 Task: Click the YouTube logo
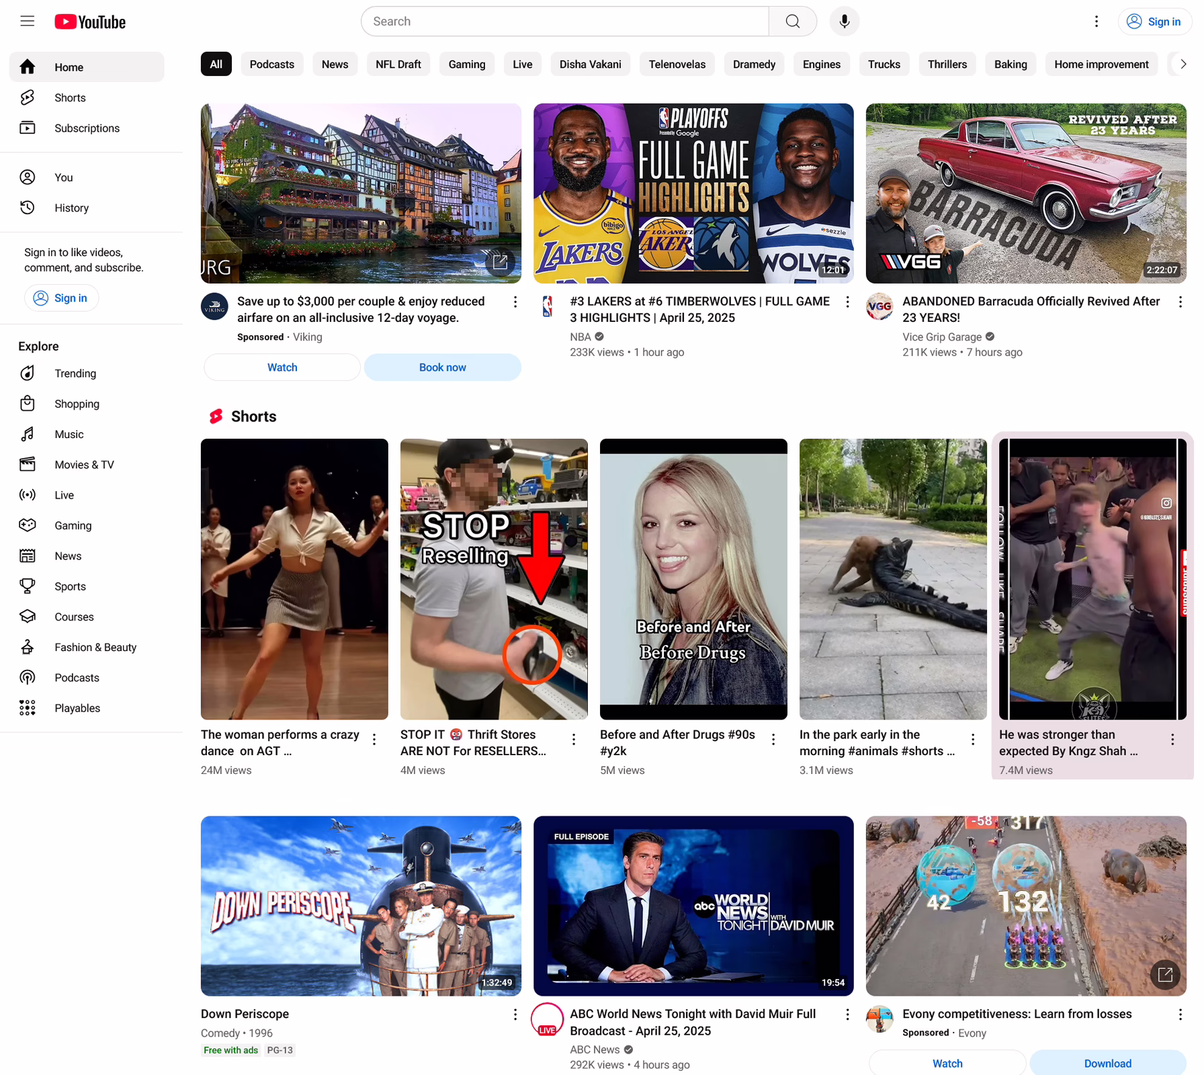click(x=90, y=21)
